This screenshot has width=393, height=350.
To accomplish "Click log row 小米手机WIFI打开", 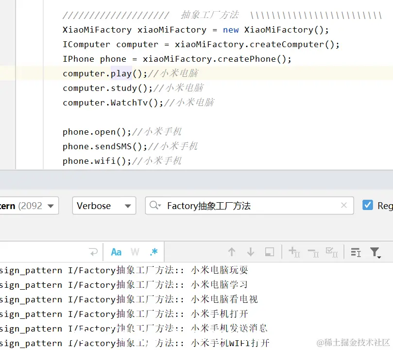I will pyautogui.click(x=135, y=343).
